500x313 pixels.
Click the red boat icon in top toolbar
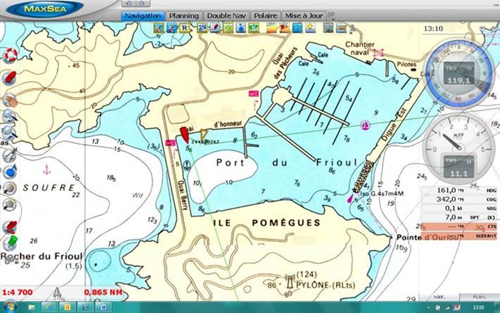pos(215,28)
